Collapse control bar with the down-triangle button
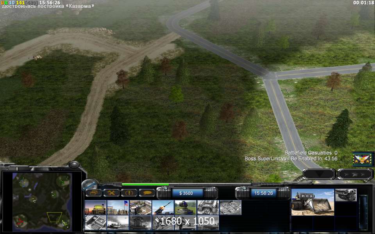The image size is (375, 234). [x=319, y=174]
